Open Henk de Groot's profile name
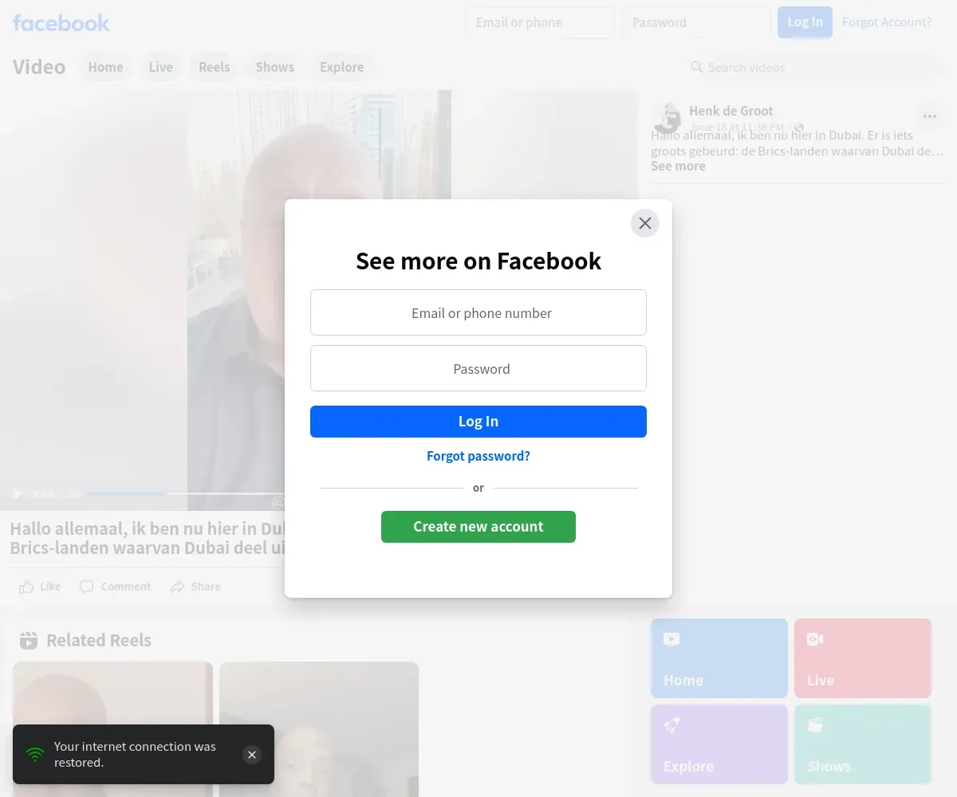 point(731,111)
